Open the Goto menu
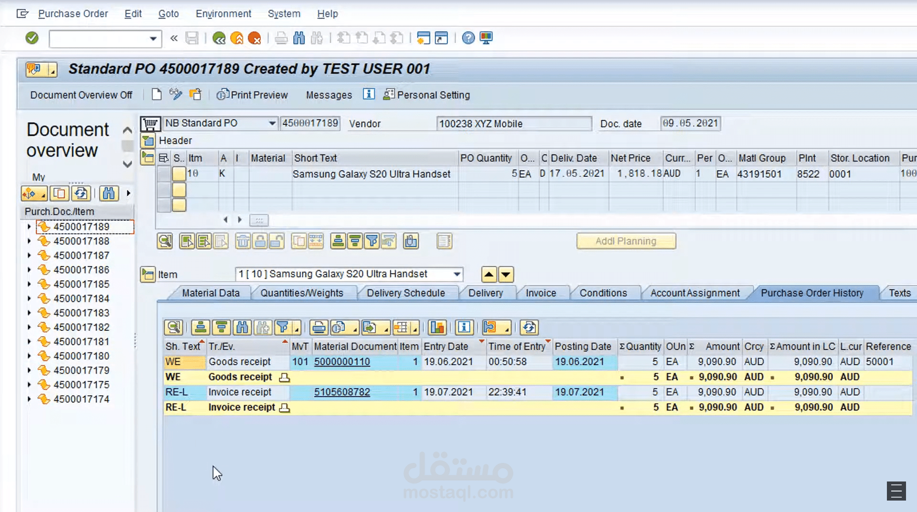917x512 pixels. tap(169, 14)
